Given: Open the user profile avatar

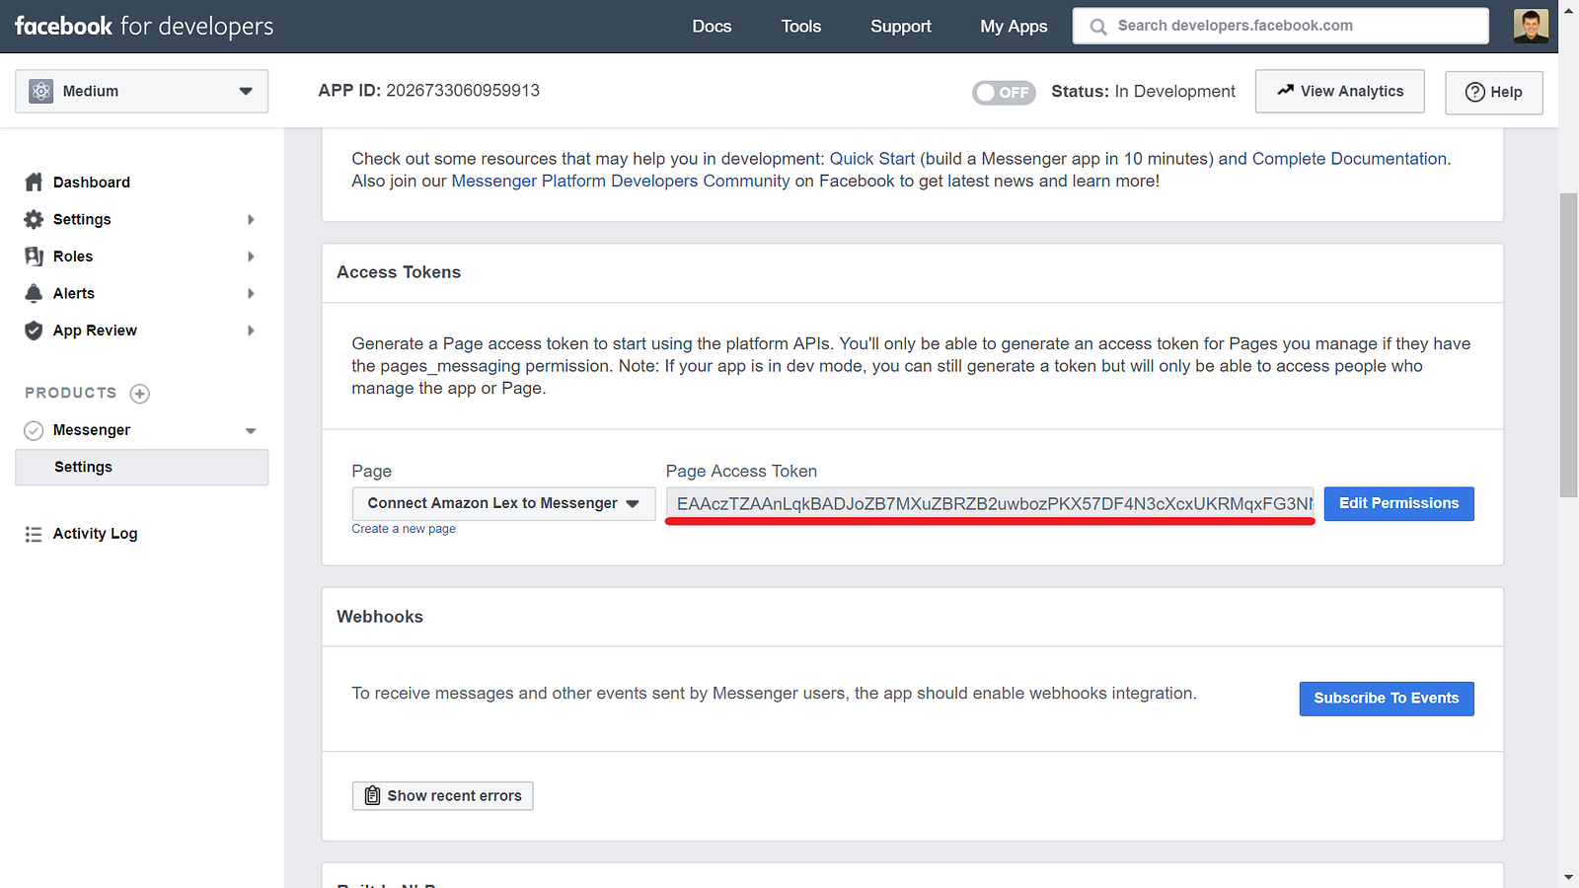Looking at the screenshot, I should [x=1531, y=26].
